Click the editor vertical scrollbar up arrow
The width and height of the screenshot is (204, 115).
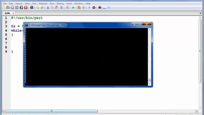tap(200, 18)
